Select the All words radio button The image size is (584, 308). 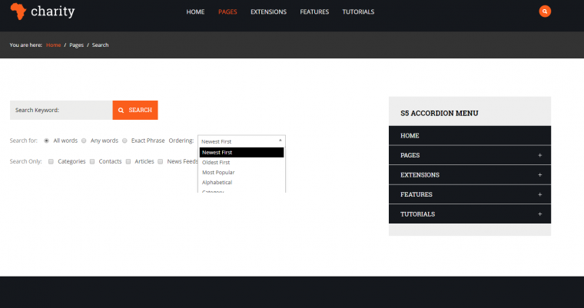click(47, 141)
